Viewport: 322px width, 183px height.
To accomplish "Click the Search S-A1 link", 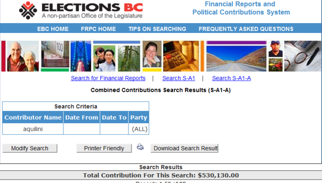I will [x=179, y=78].
